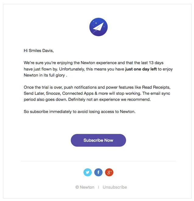Click the Subscribe Now button

tap(98, 140)
